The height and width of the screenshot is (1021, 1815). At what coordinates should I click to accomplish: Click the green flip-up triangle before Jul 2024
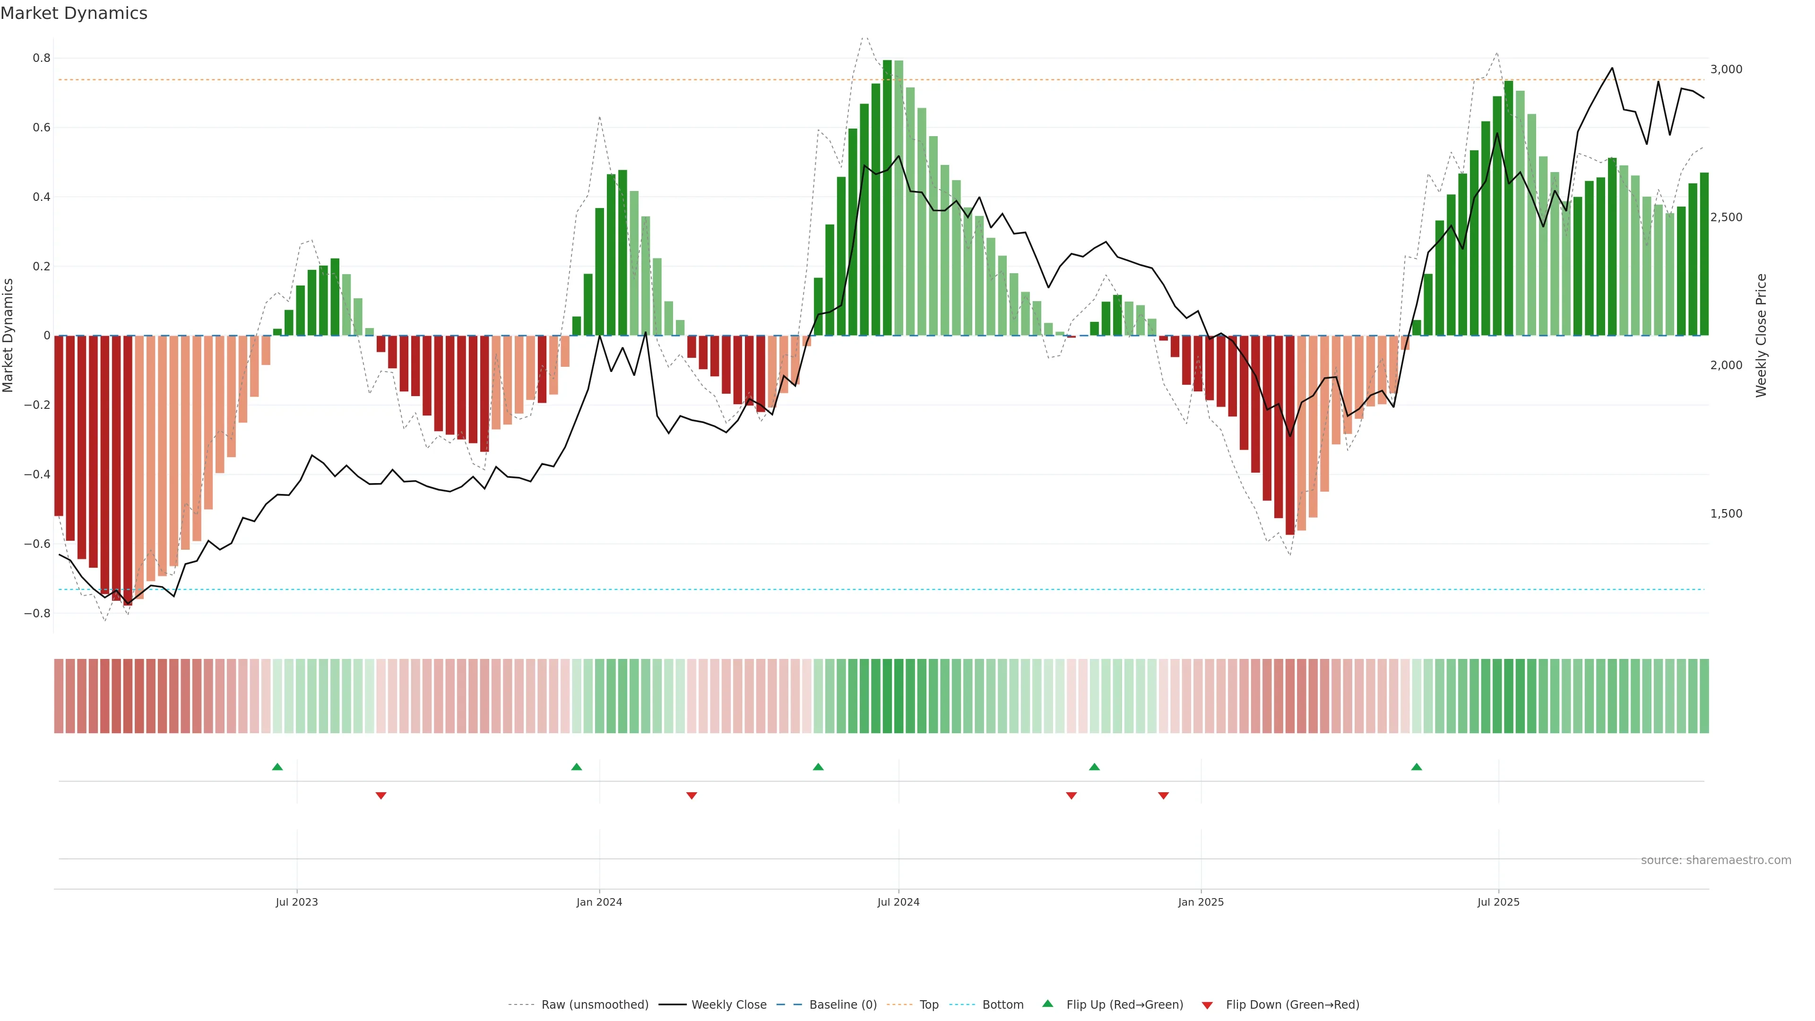tap(818, 767)
